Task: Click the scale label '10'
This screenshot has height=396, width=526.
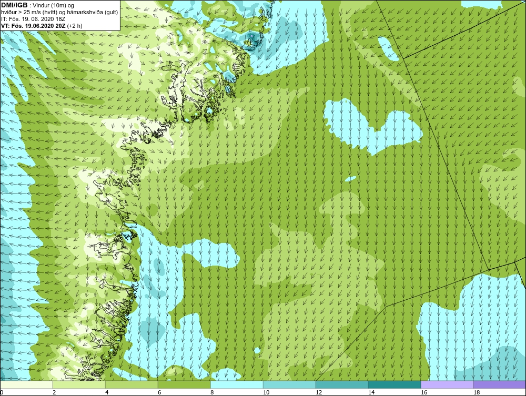Action: (266, 392)
